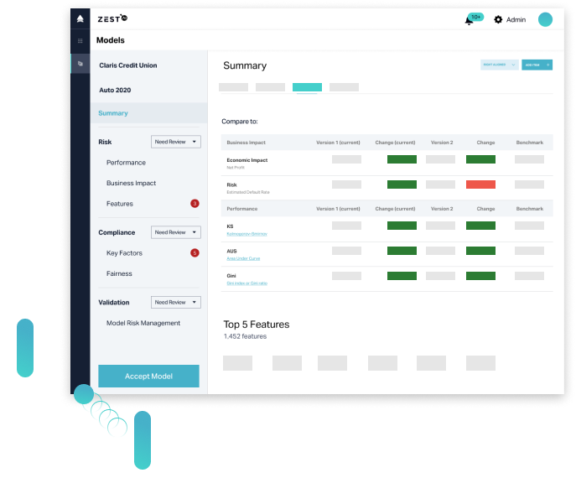Click the Accept Model button
Screen dimensions: 576x478
pyautogui.click(x=148, y=377)
